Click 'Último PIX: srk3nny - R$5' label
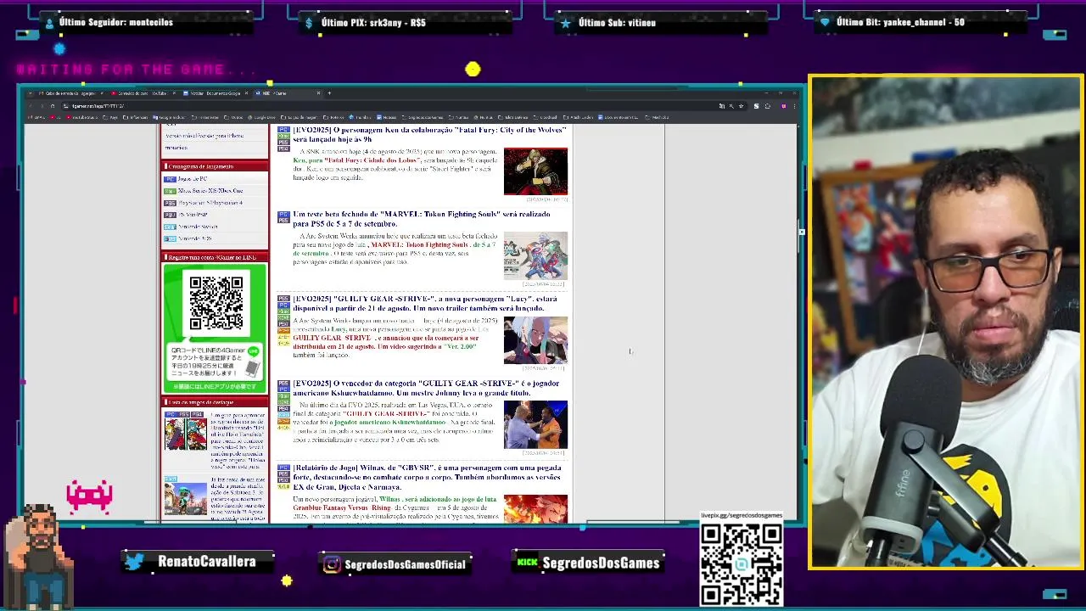This screenshot has width=1086, height=611. [373, 23]
